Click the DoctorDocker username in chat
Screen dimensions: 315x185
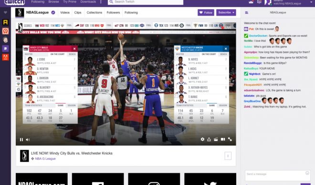pos(258,36)
